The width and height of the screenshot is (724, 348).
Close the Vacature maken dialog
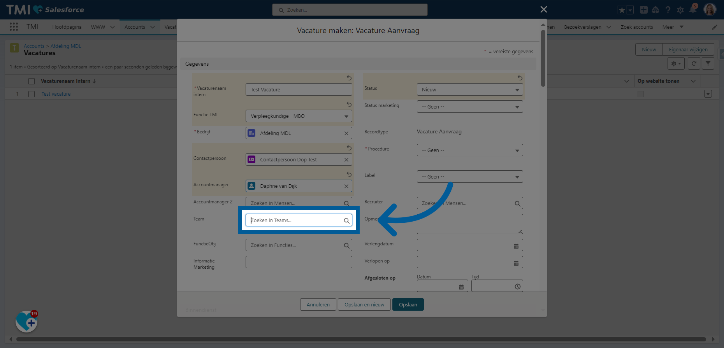544,9
